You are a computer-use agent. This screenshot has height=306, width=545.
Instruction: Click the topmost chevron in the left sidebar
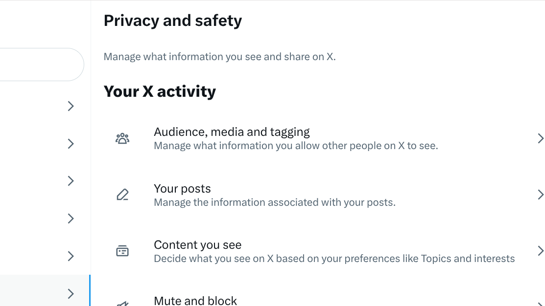point(71,106)
